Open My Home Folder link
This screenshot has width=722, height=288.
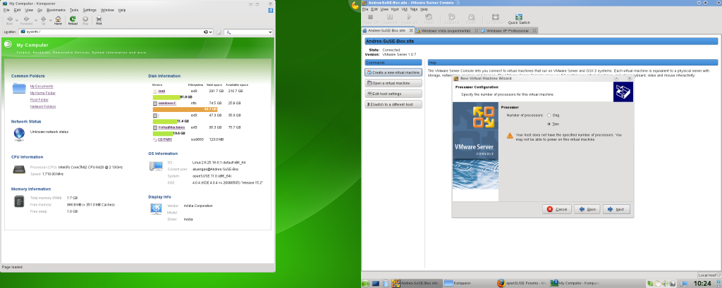pos(43,93)
